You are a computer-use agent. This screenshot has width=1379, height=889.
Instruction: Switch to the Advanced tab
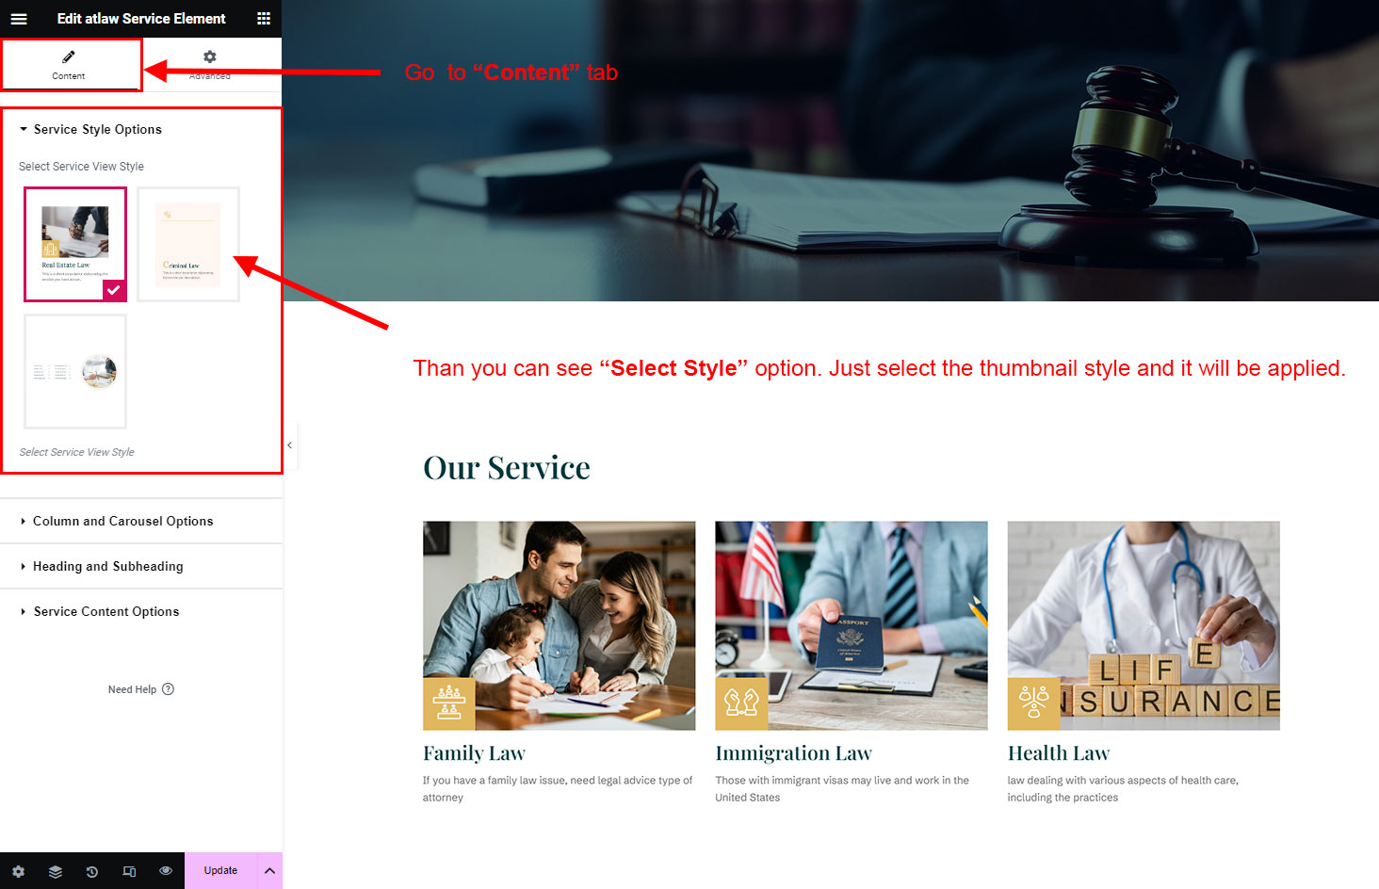(x=210, y=64)
